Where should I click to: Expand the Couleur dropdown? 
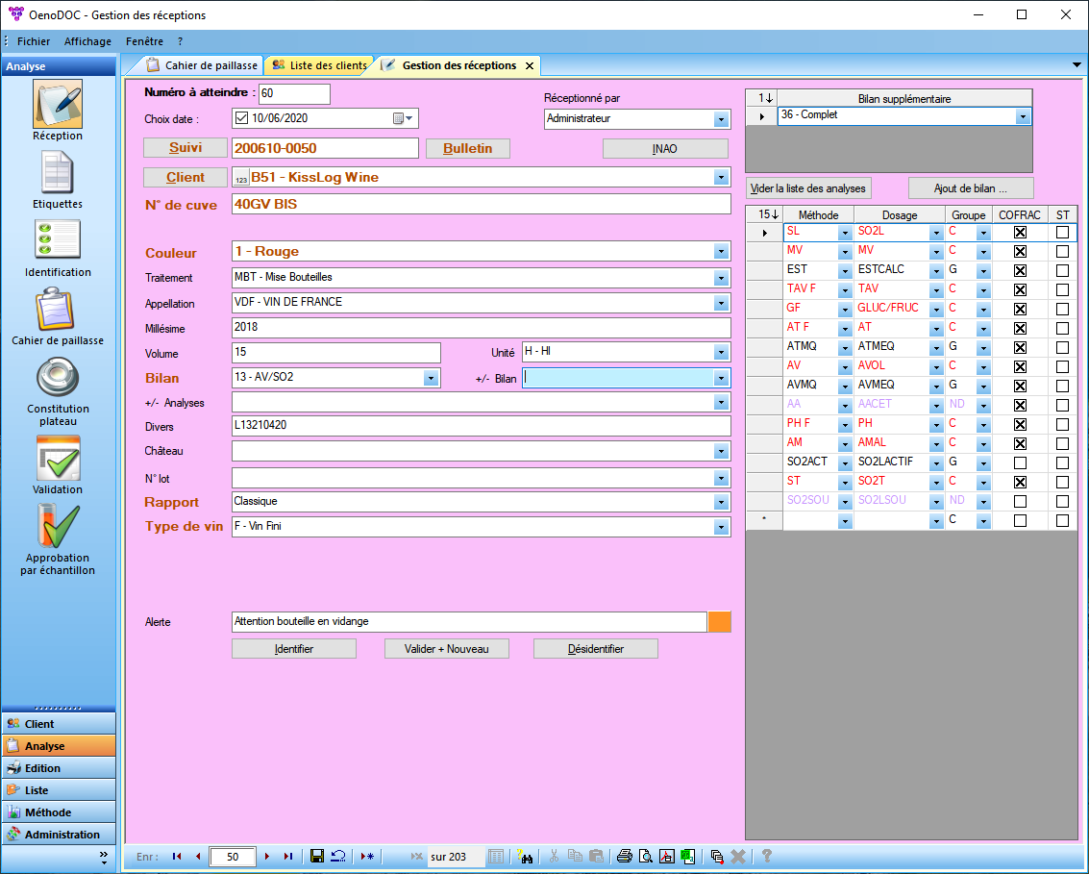[x=721, y=252]
